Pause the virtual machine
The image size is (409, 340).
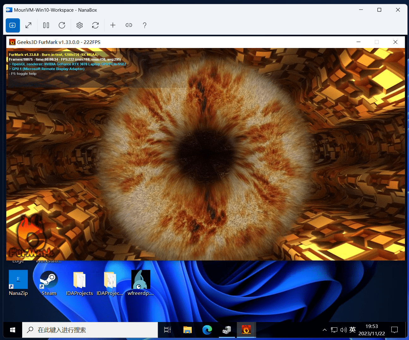tap(46, 25)
